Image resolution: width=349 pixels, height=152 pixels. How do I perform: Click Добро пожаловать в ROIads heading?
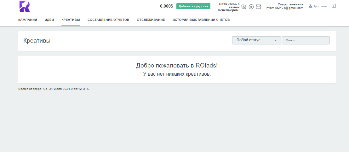tap(177, 66)
